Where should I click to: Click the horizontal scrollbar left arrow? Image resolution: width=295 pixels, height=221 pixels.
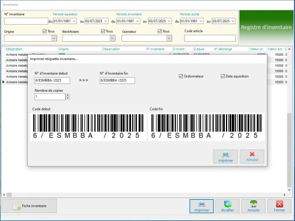click(x=4, y=195)
